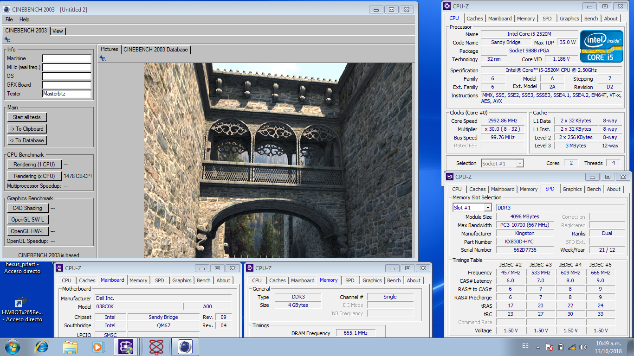Click the '038C0K' motherboard model value

click(138, 307)
